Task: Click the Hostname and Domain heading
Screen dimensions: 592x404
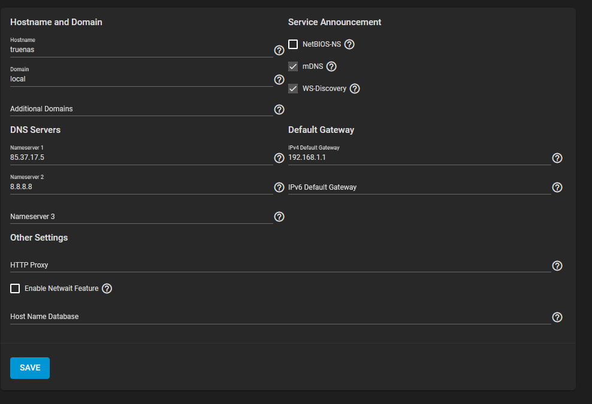Action: (56, 22)
